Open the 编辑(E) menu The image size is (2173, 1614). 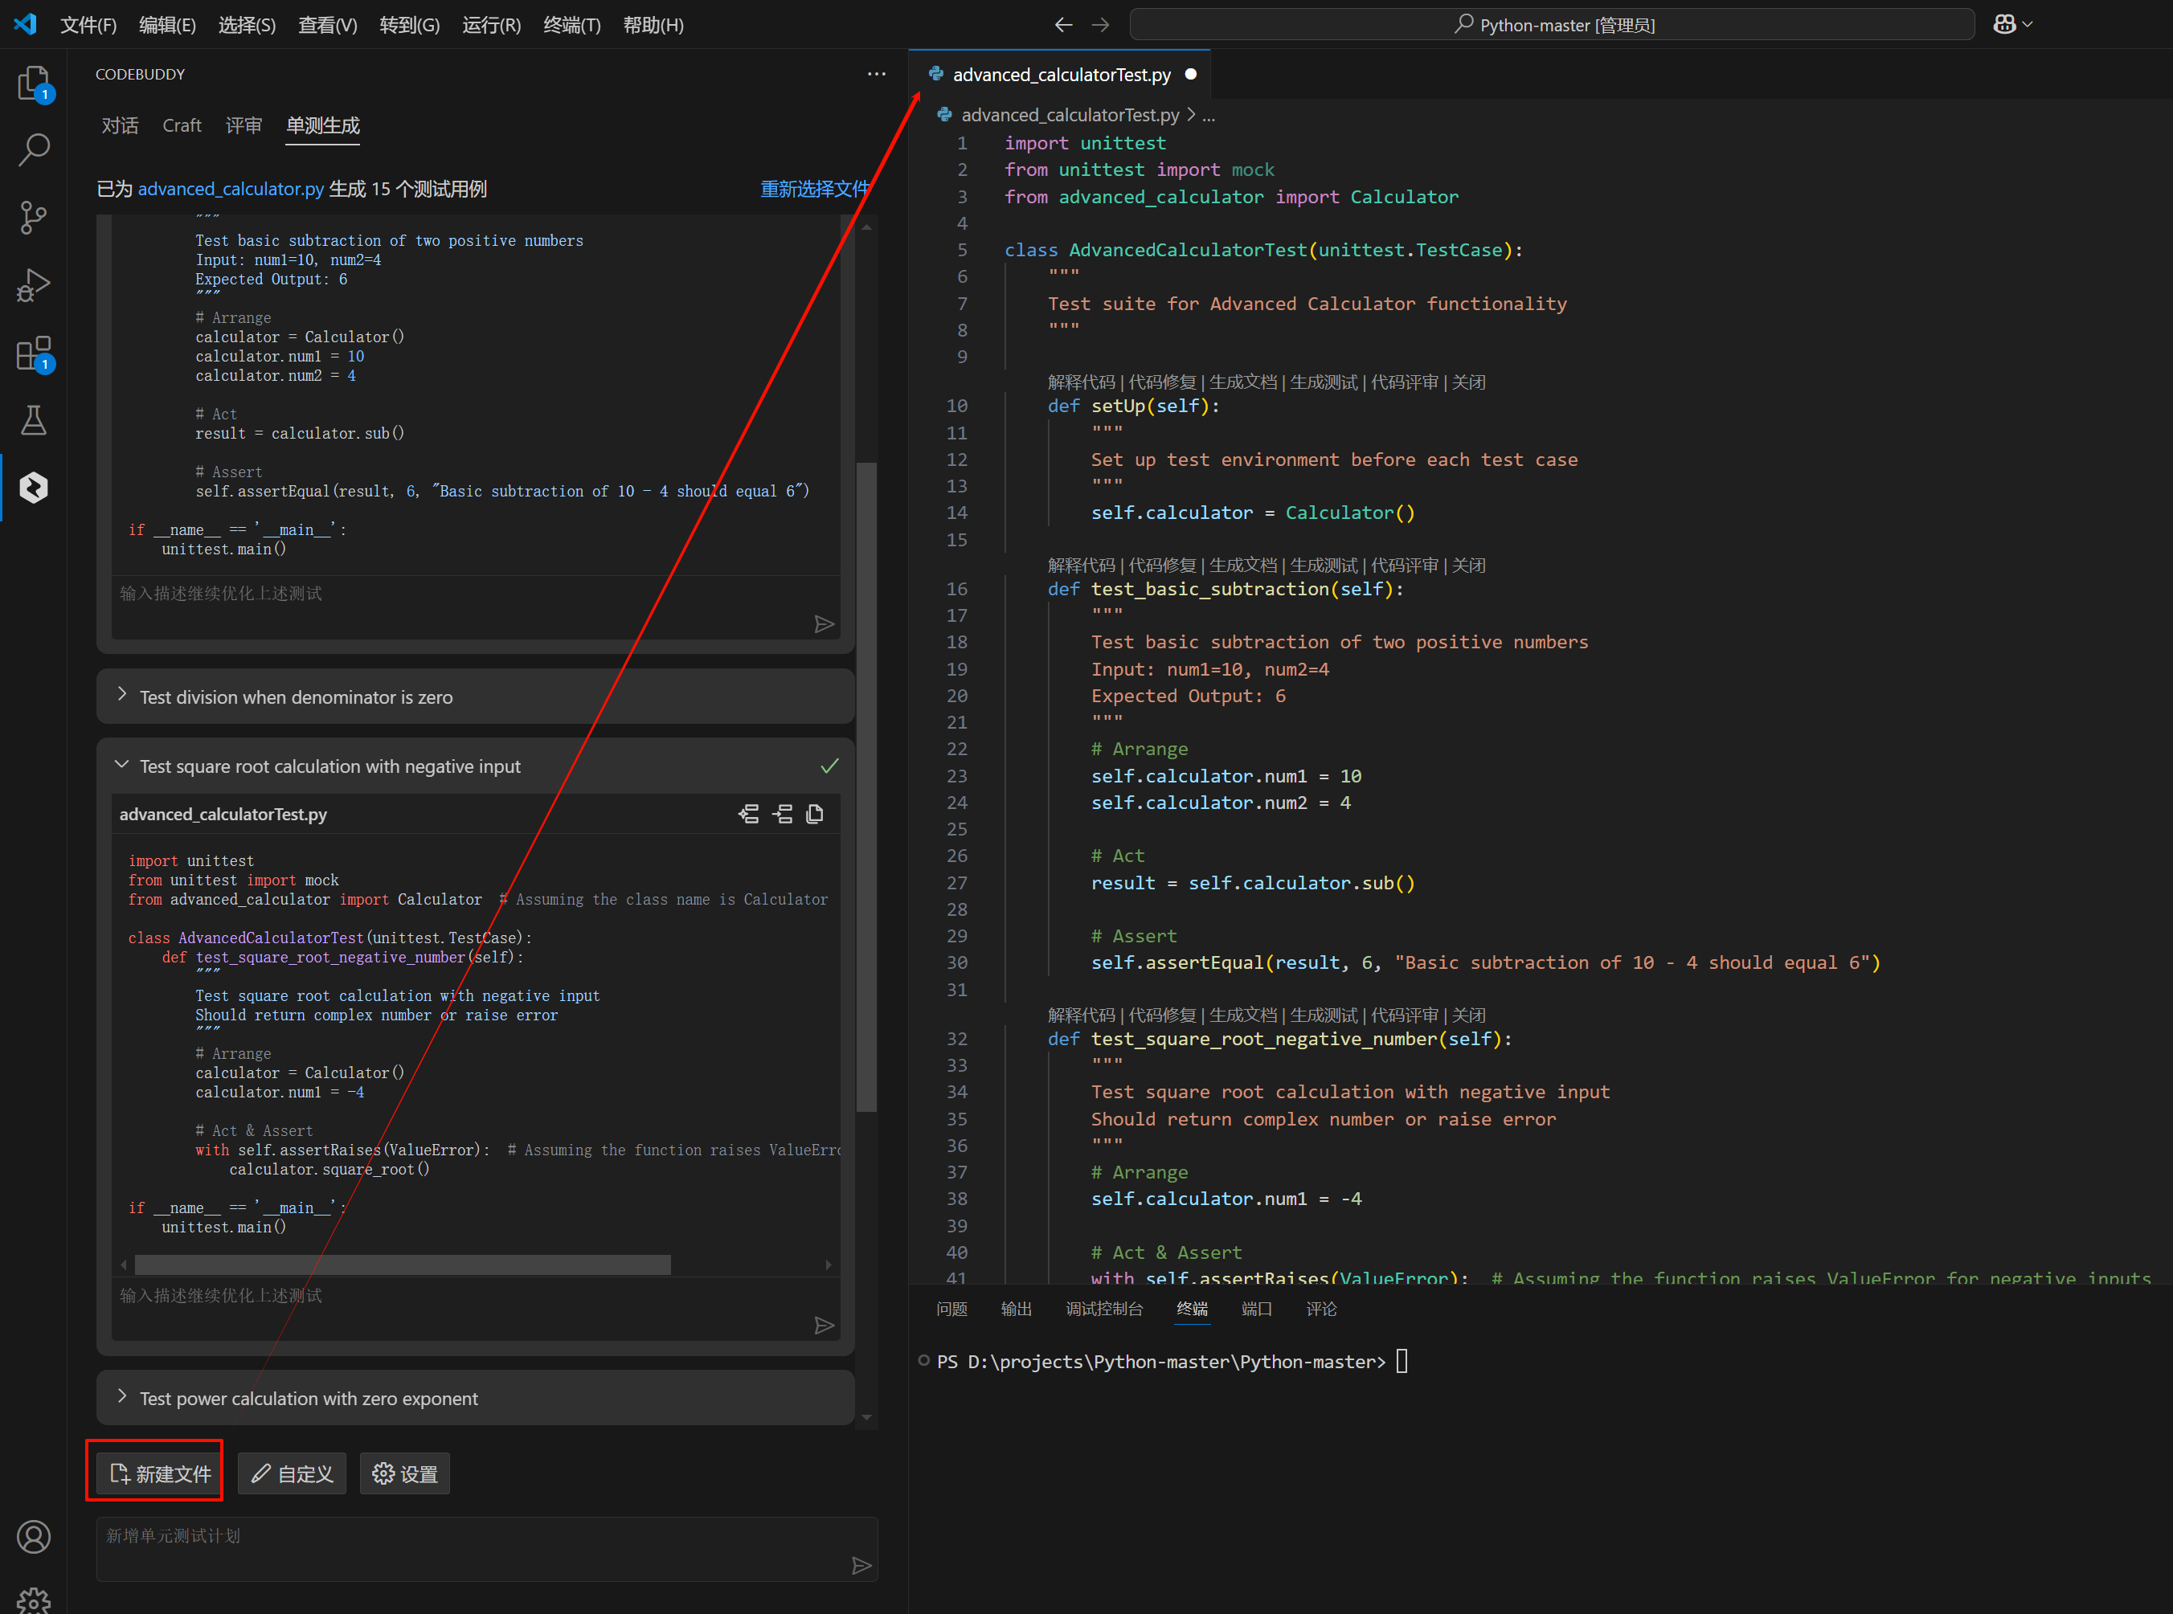[167, 24]
